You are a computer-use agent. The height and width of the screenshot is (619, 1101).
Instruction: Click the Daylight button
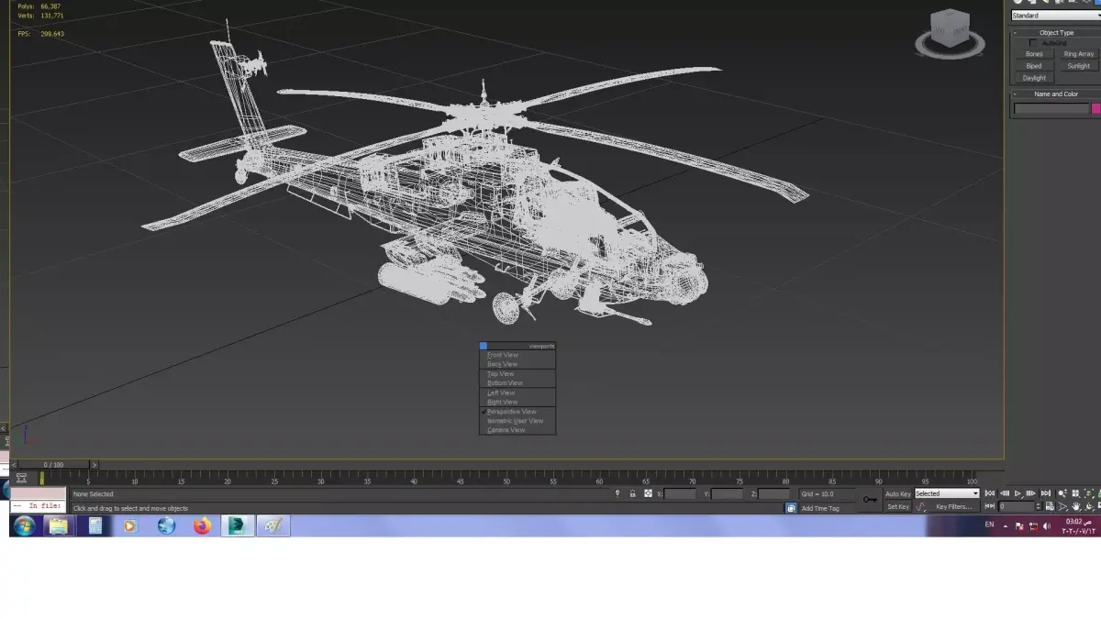click(x=1034, y=78)
